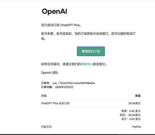
Task: Follow the 帮助中心 help center link
Action: 87,64
